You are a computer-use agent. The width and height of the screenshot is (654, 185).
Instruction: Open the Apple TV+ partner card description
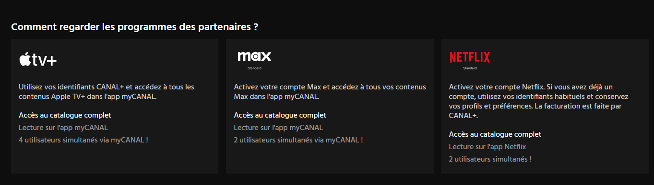pyautogui.click(x=107, y=91)
